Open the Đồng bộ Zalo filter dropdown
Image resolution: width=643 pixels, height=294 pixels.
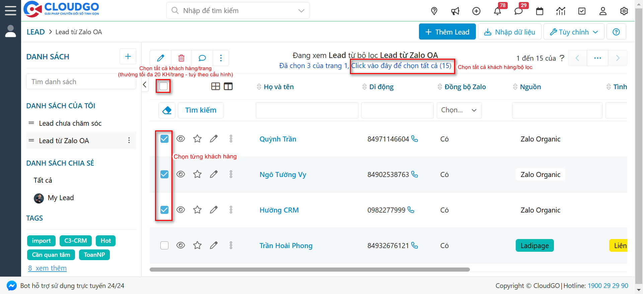click(459, 110)
